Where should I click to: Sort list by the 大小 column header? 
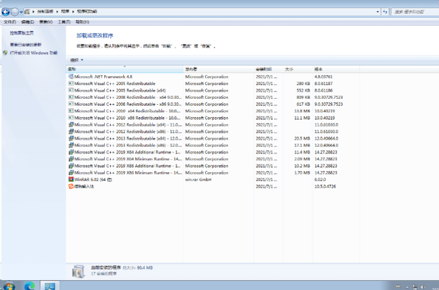[x=298, y=69]
